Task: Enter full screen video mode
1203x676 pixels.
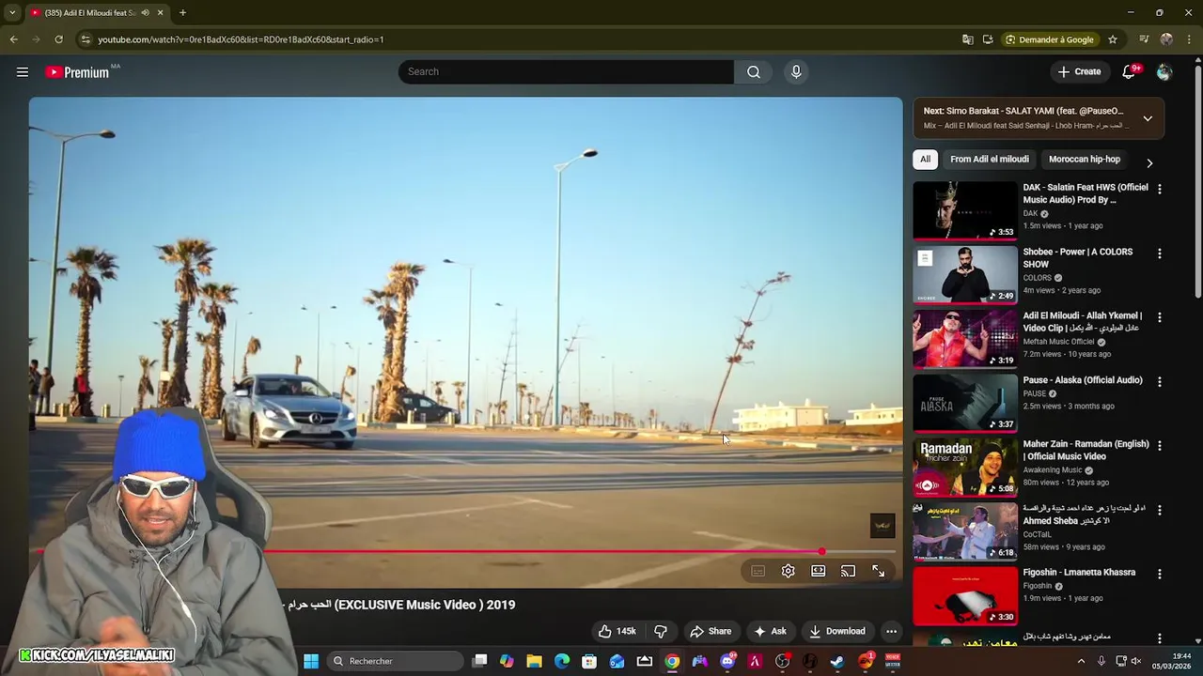Action: tap(879, 571)
